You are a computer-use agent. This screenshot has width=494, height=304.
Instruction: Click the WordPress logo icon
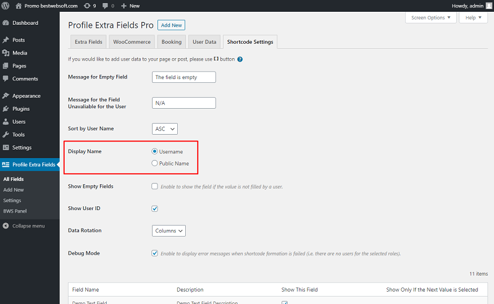6,6
